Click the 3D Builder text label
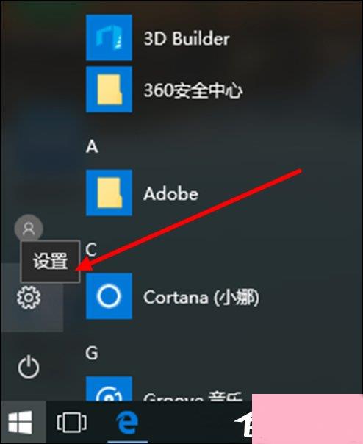Screen dimensions: 363x444 pyautogui.click(x=187, y=38)
